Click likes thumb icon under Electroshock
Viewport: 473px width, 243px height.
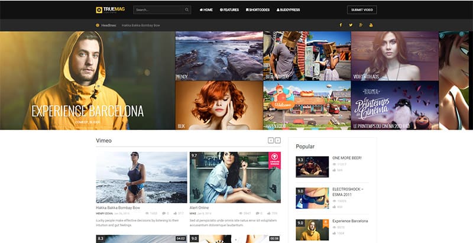click(334, 207)
